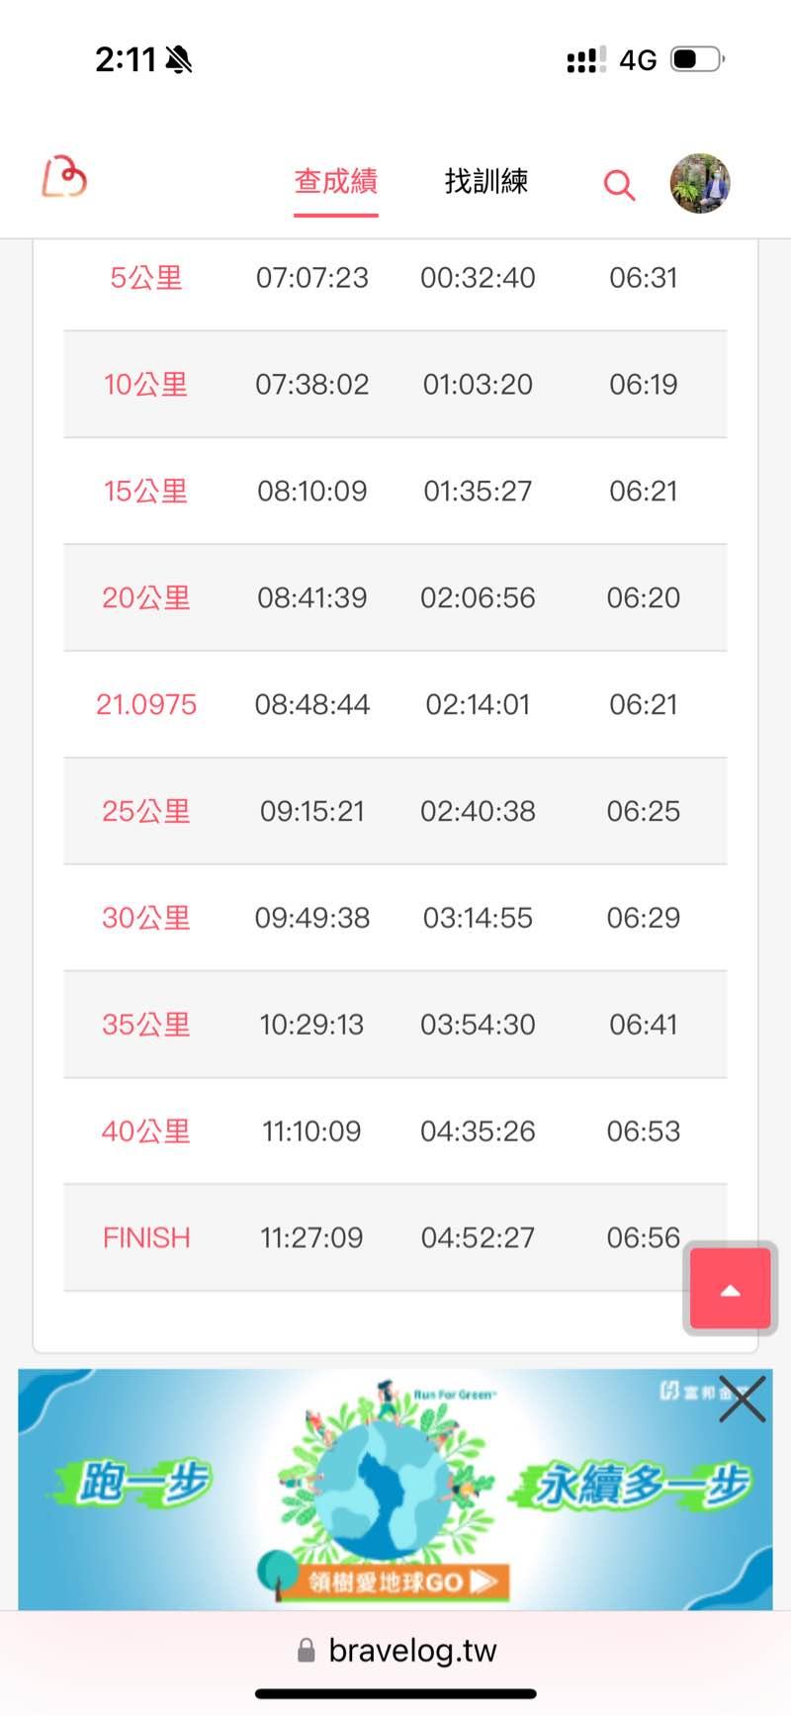The image size is (791, 1716).
Task: Open the 找訓練 tab
Action: tap(485, 181)
